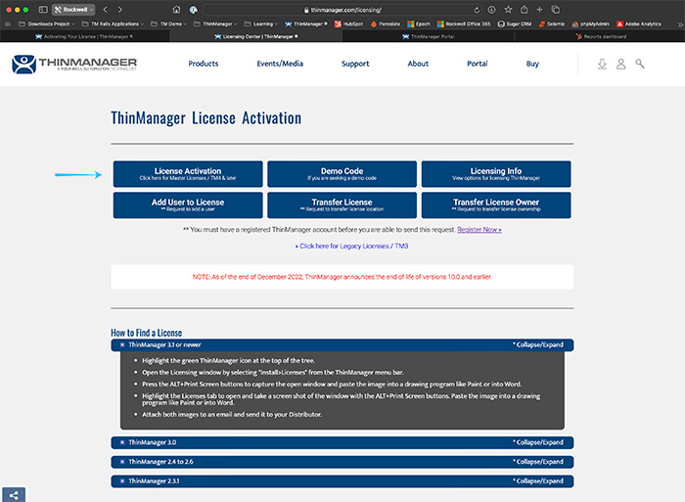Open the Products menu
This screenshot has width=685, height=502.
pyautogui.click(x=204, y=64)
